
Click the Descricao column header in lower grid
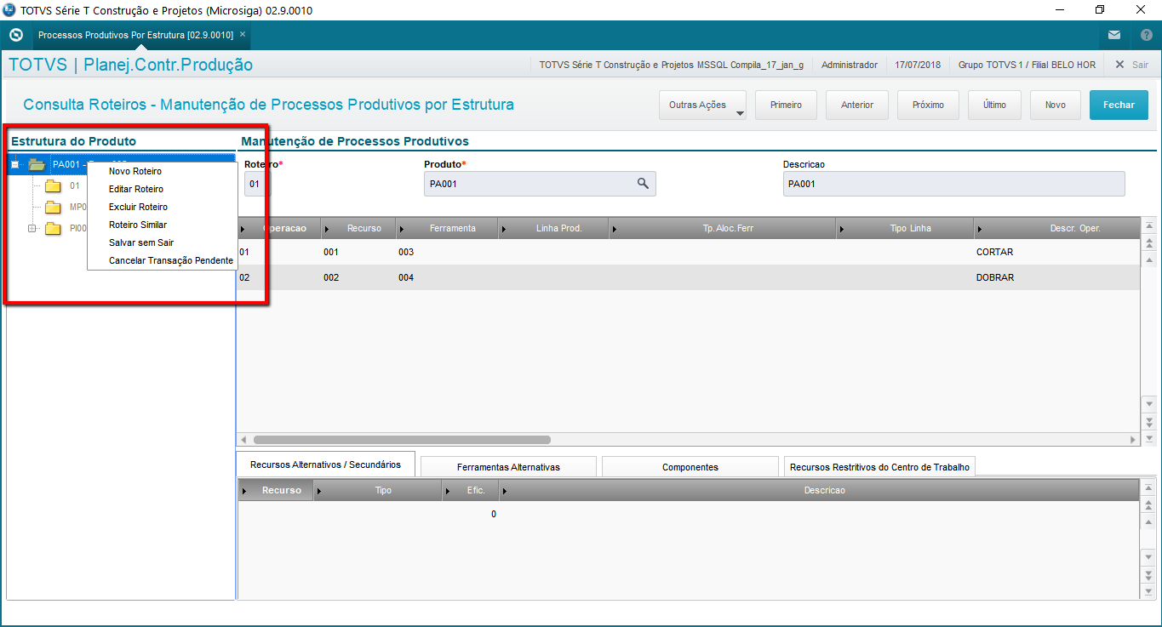pos(824,490)
